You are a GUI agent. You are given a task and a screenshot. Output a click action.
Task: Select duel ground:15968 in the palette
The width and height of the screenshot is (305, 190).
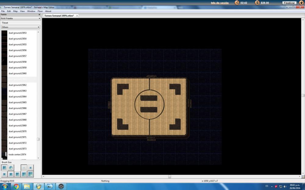click(19, 120)
